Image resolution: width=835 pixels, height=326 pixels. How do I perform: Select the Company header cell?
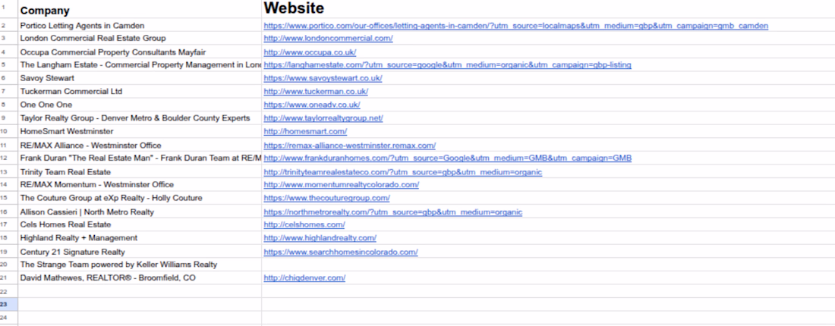[140, 9]
